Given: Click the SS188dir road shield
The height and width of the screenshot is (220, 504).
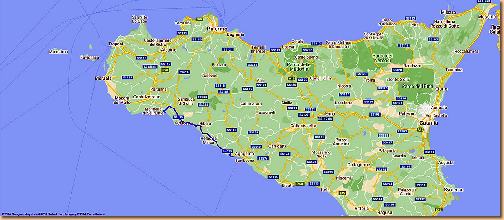Looking at the screenshot, I should [151, 67].
